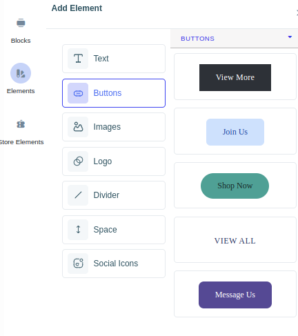Click the Images element icon
The image size is (298, 336).
(78, 127)
